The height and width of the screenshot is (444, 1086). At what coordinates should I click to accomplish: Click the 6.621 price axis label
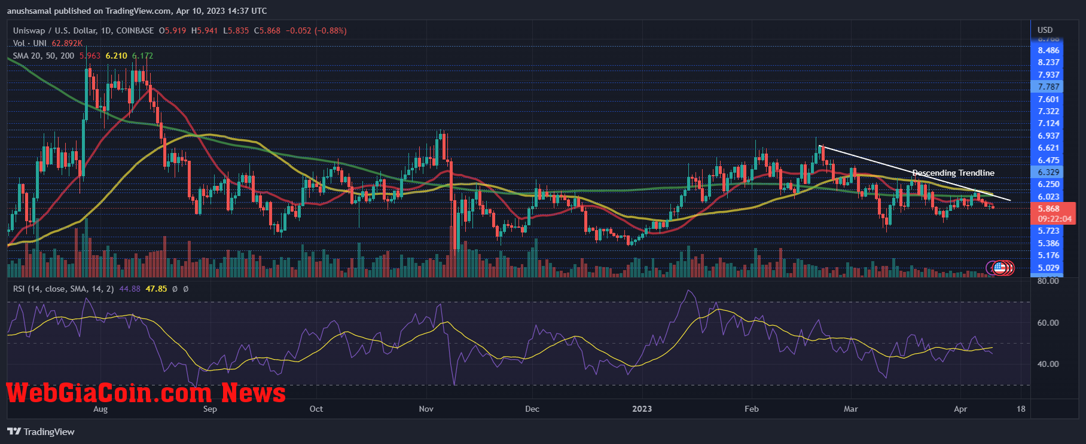[1048, 148]
